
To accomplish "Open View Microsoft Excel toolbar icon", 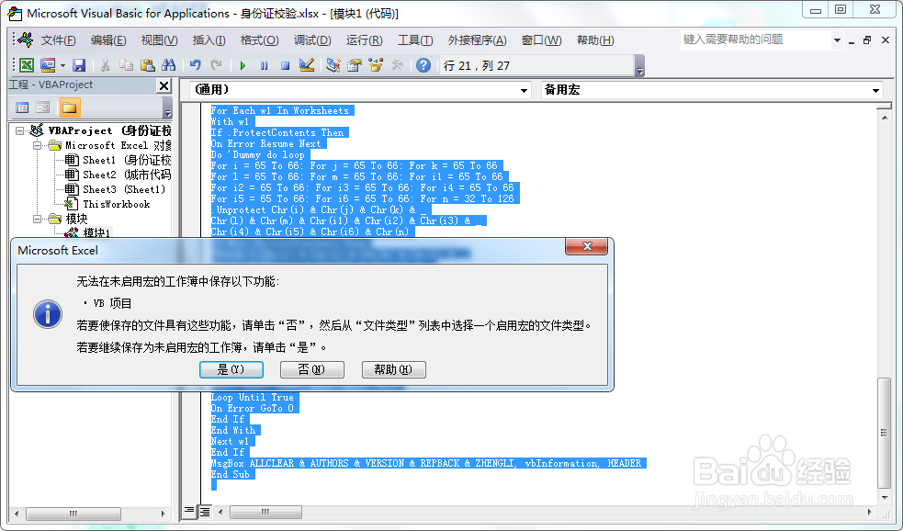I will [x=27, y=65].
